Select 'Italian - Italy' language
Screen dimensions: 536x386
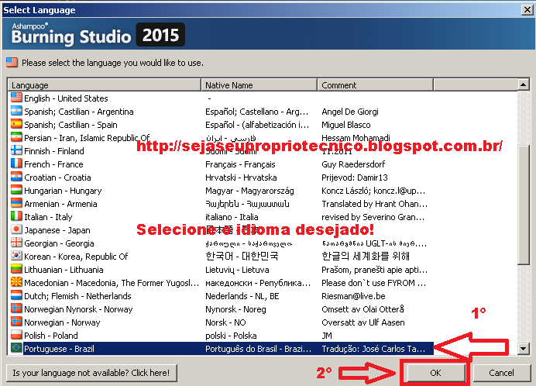coord(48,217)
